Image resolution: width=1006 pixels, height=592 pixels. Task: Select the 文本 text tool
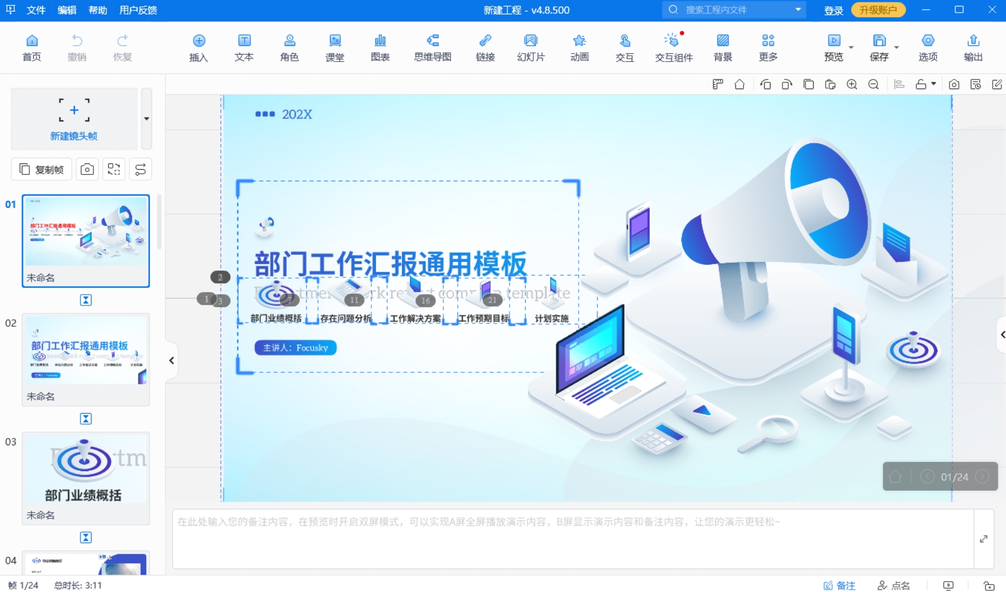pos(244,47)
